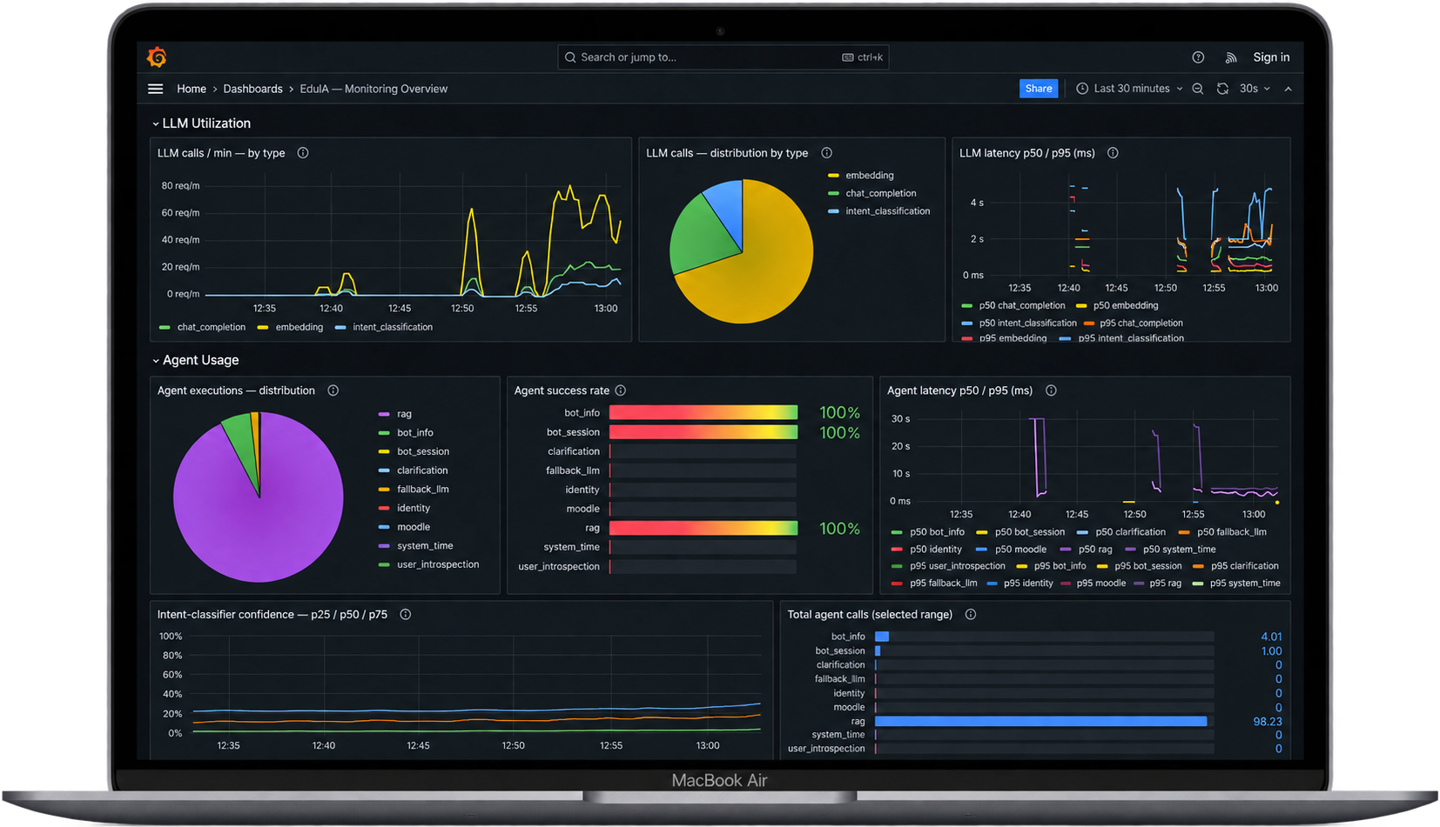1440x827 pixels.
Task: Open the LLM calls / min panel title menu
Action: (x=221, y=153)
